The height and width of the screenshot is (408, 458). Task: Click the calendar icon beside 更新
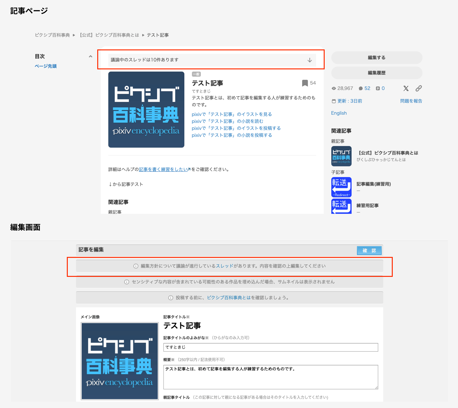(x=334, y=101)
